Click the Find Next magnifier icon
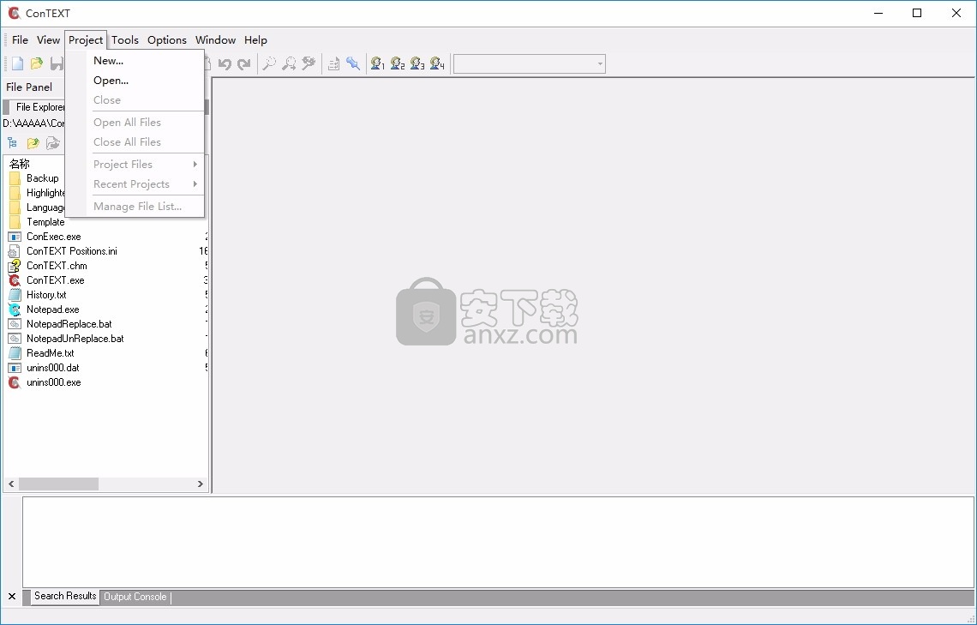This screenshot has width=977, height=625. tap(289, 63)
